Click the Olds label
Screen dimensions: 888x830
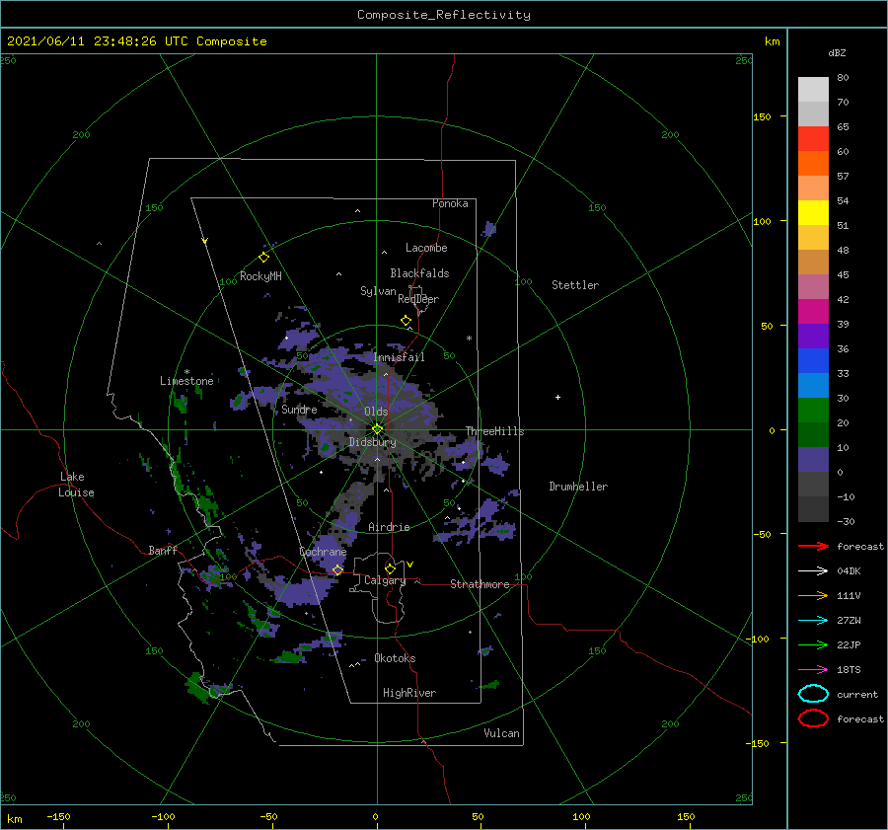[x=376, y=412]
